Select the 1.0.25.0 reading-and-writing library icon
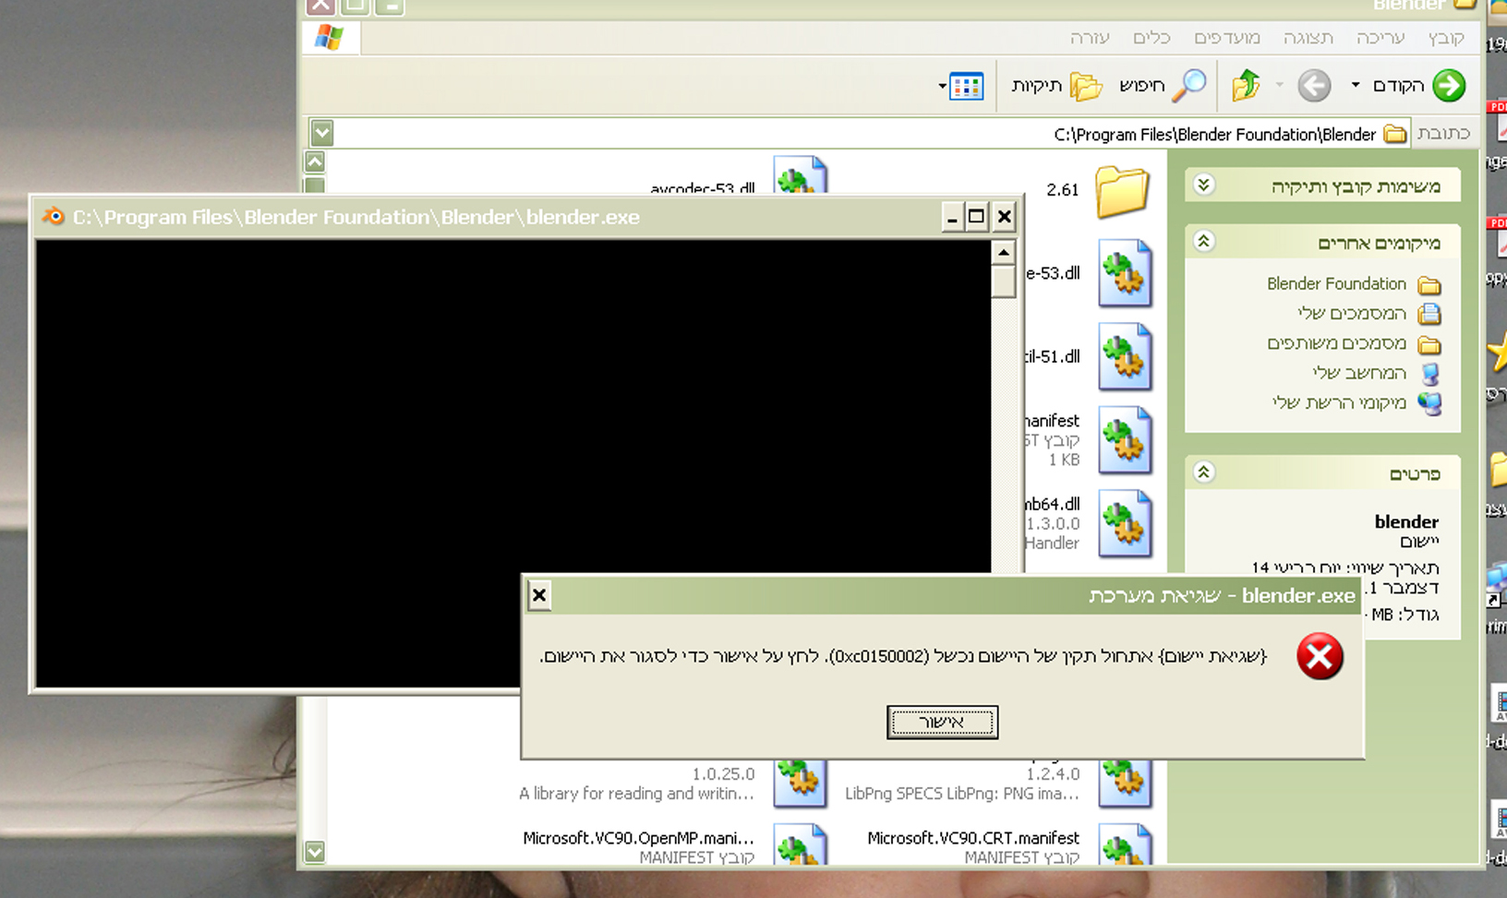 800,783
